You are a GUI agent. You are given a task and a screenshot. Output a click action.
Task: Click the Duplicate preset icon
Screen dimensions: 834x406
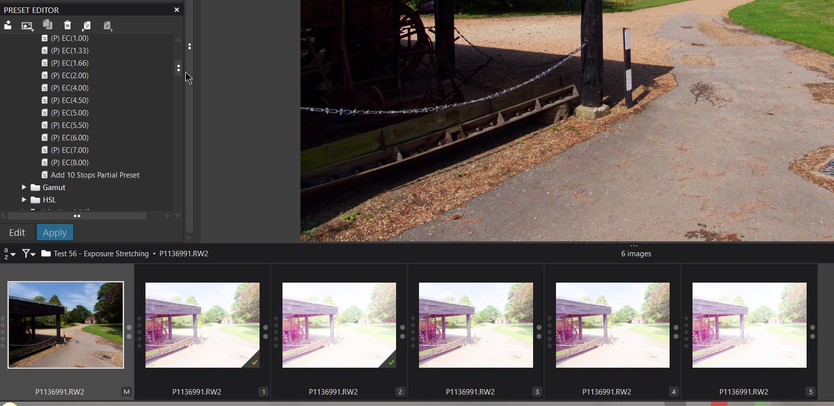click(x=47, y=25)
